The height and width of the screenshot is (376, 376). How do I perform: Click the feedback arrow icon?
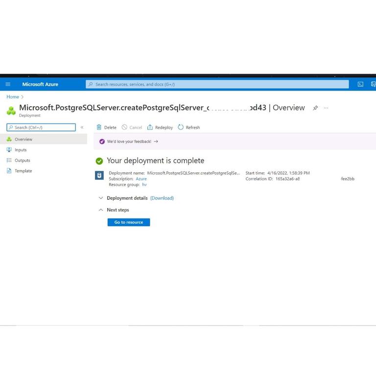point(156,141)
